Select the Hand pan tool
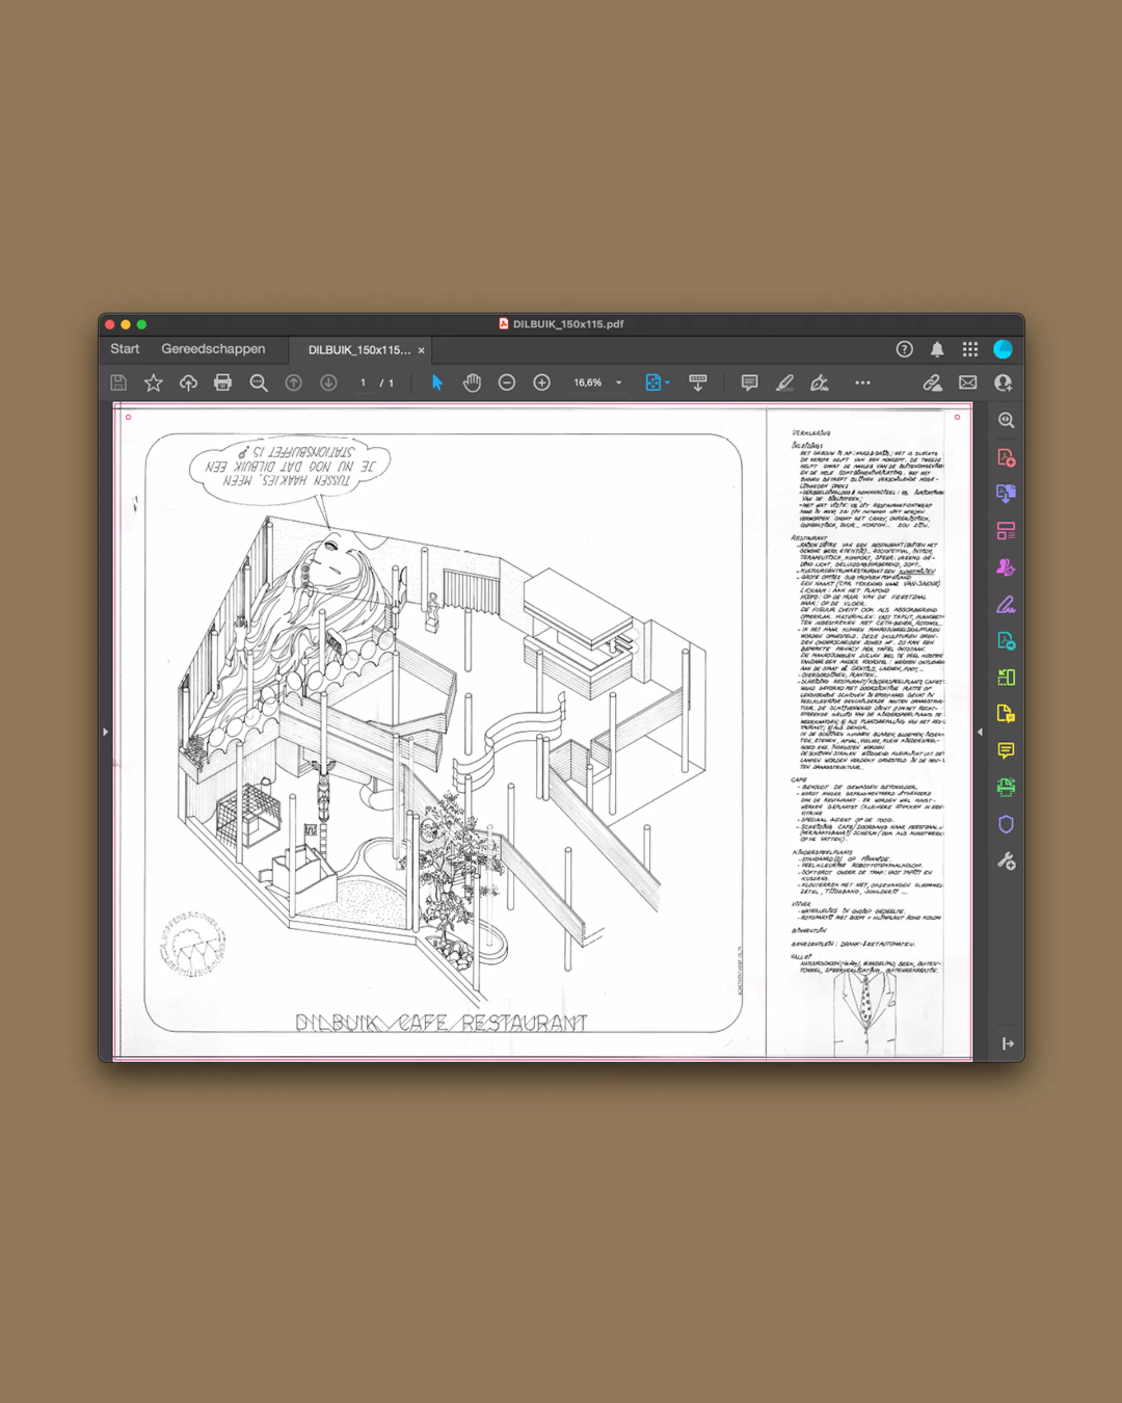The height and width of the screenshot is (1403, 1122). click(472, 383)
